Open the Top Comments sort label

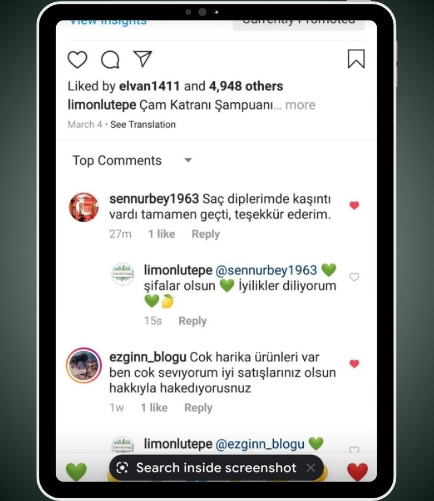117,160
